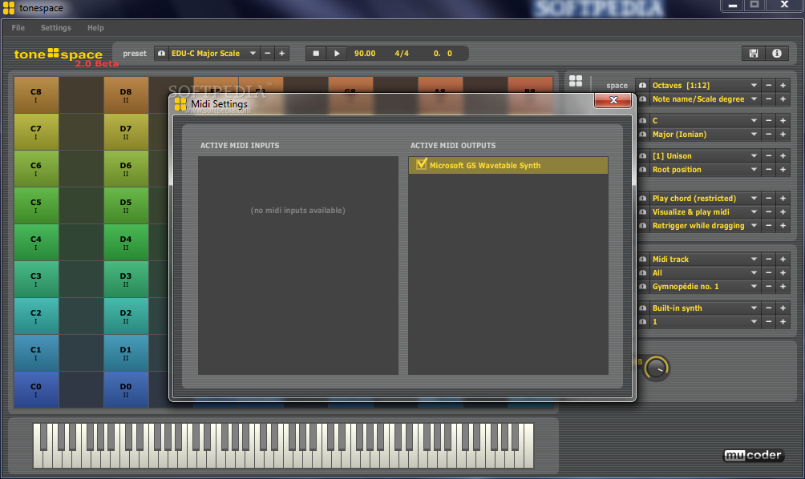
Task: Click plus button for Root position
Action: (783, 170)
